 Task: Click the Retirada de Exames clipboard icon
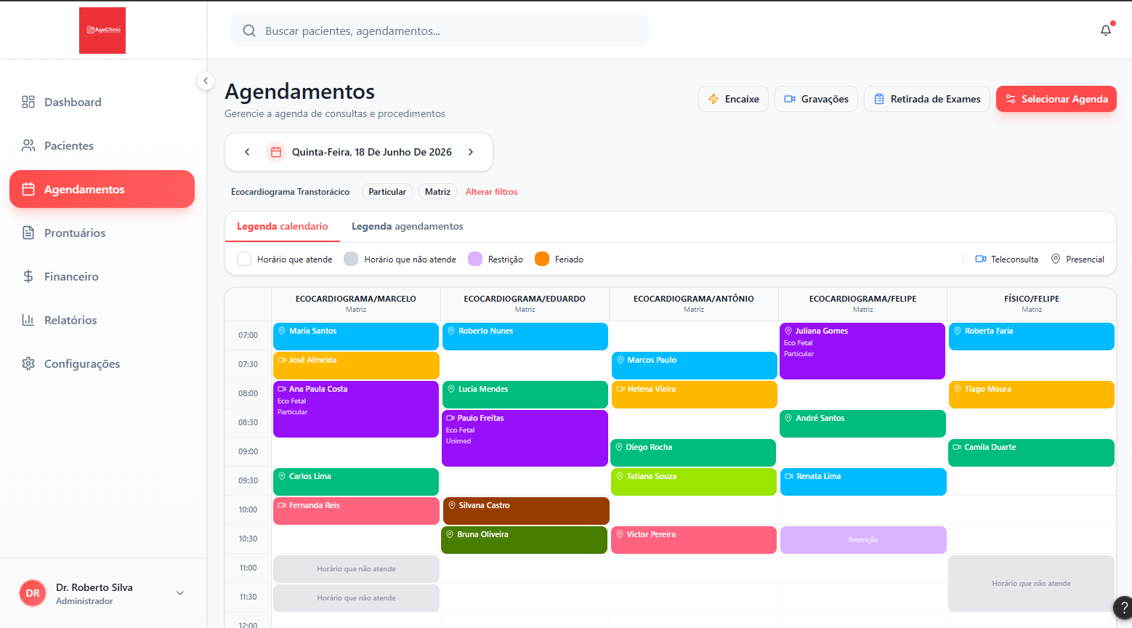pos(879,99)
